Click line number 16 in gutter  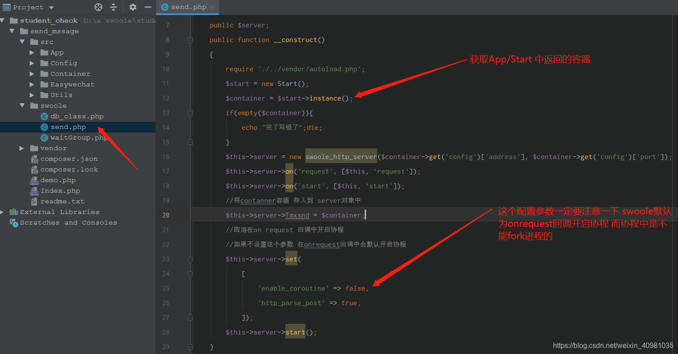pos(166,157)
